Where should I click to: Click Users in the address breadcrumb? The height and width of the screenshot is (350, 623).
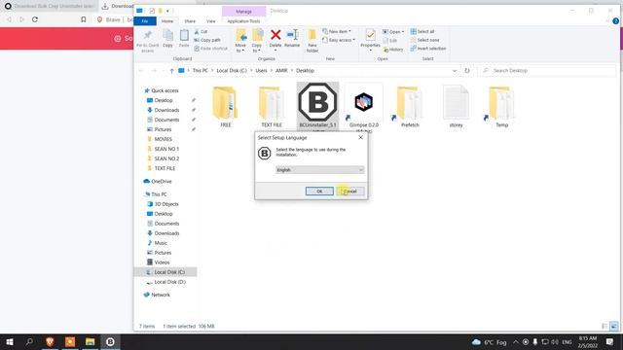click(x=261, y=71)
